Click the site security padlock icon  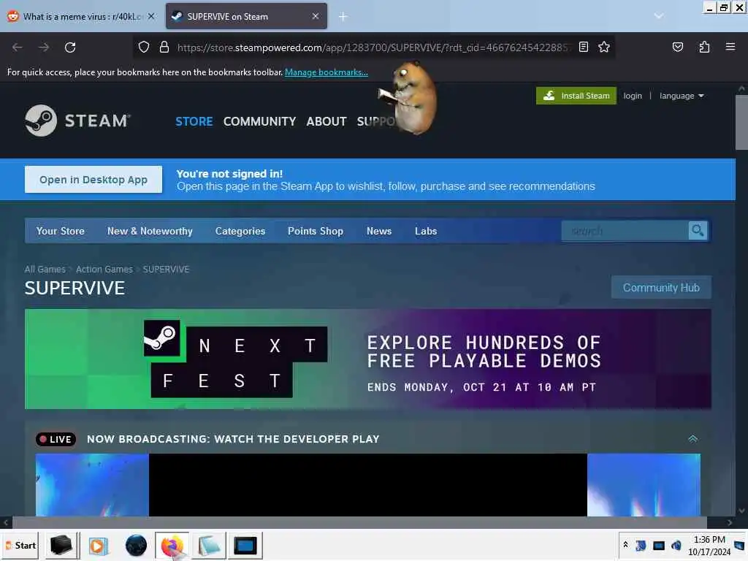pyautogui.click(x=164, y=47)
